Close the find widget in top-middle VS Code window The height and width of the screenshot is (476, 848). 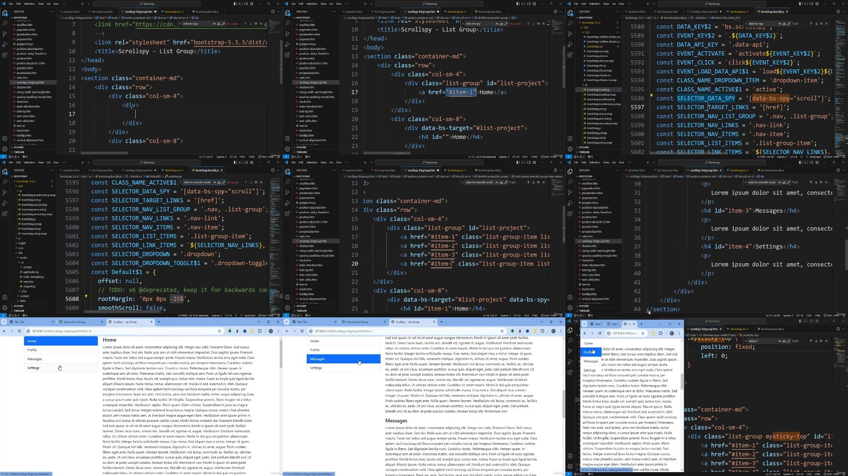pyautogui.click(x=544, y=24)
